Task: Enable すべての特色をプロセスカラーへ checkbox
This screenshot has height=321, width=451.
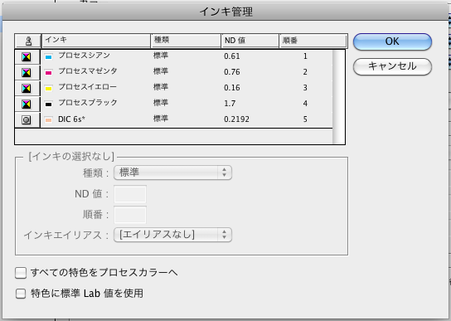Action: click(x=21, y=273)
